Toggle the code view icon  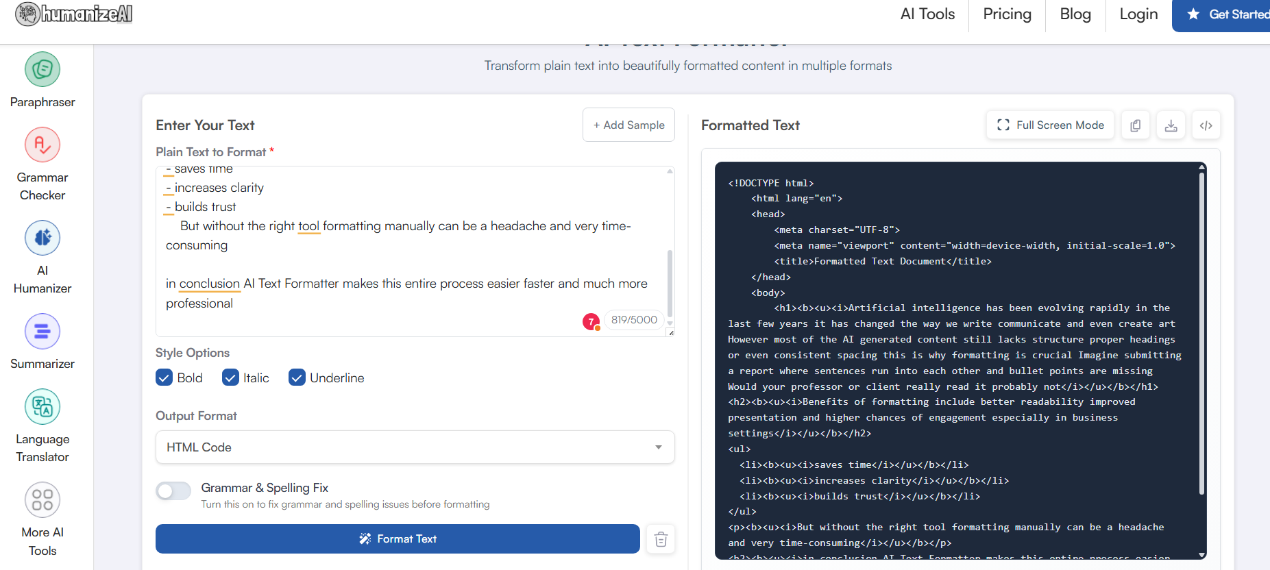pyautogui.click(x=1206, y=125)
